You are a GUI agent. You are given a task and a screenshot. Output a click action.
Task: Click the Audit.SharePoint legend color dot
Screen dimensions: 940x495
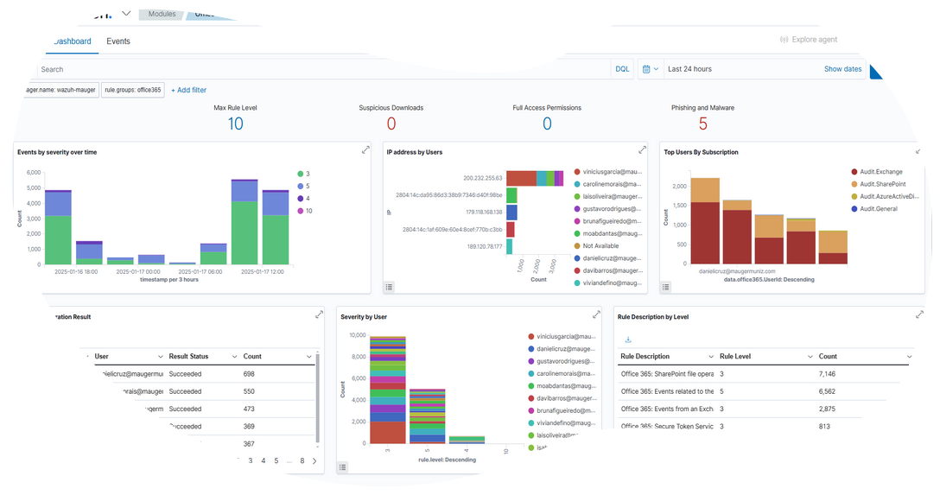(x=854, y=184)
